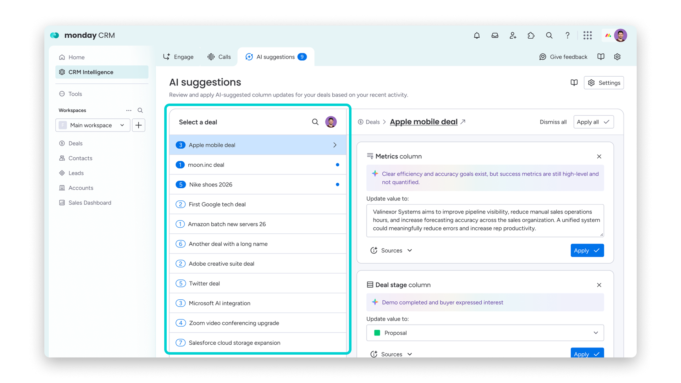This screenshot has width=681, height=383.
Task: Select Amazon batch new servers 26
Action: (x=258, y=224)
